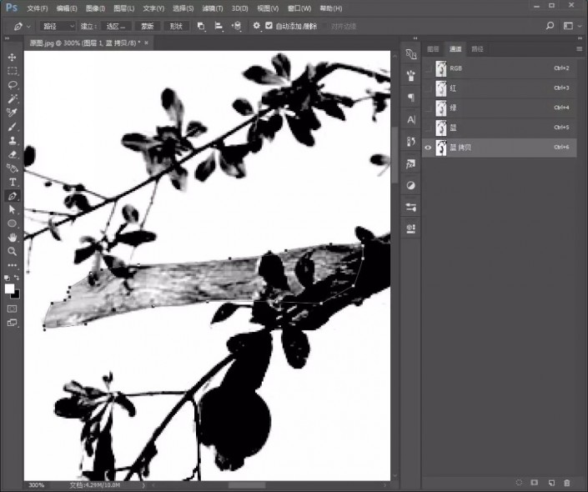Open the search icon in options bar
The image size is (588, 492).
click(550, 26)
